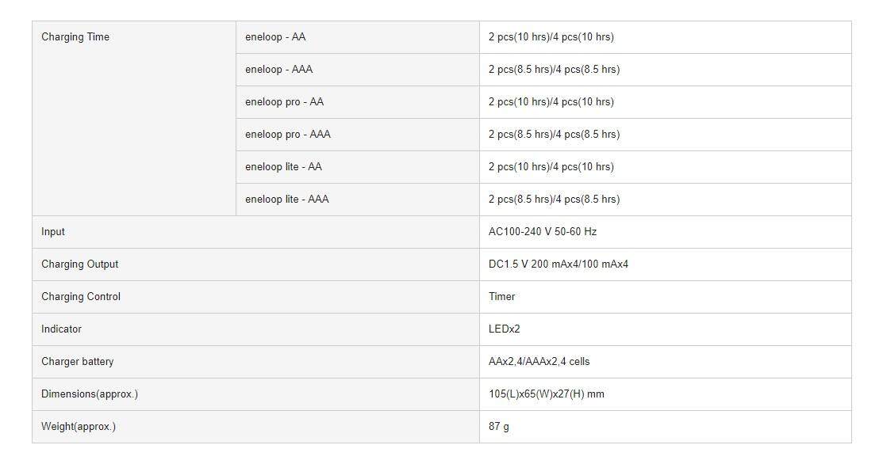Viewport: 883px width, 464px height.
Task: Click the Charger battery label
Action: pyautogui.click(x=78, y=362)
